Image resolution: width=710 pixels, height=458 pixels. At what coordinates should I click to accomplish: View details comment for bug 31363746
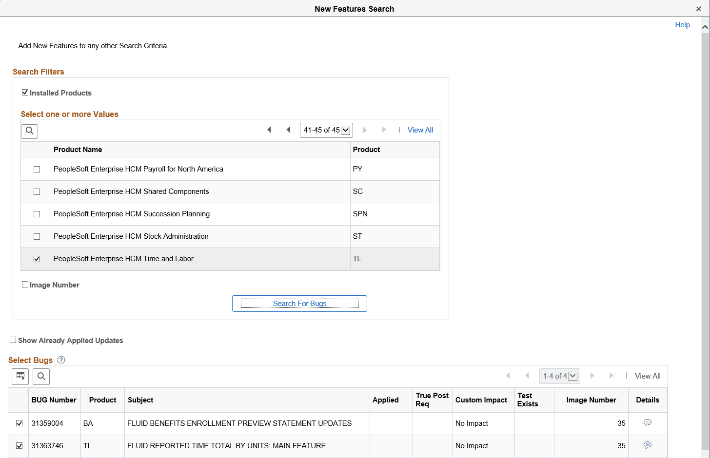(648, 445)
